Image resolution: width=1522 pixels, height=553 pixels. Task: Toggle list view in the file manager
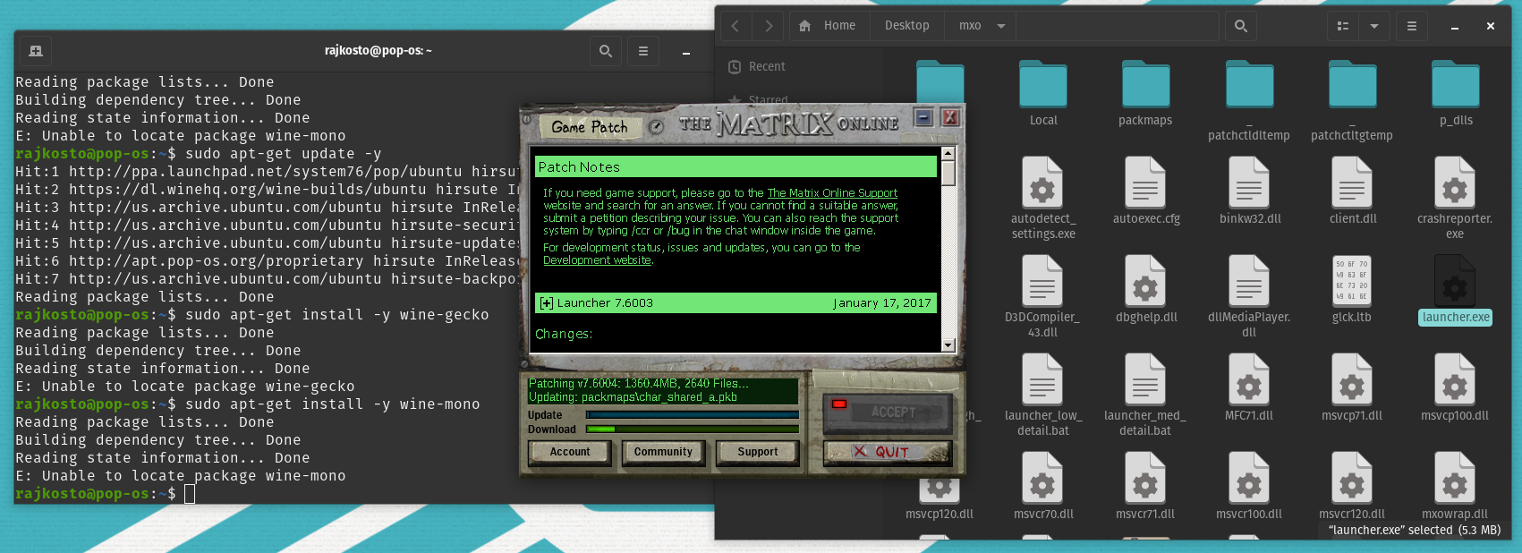point(1342,26)
